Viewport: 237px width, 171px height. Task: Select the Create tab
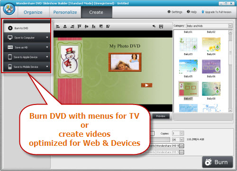96,12
